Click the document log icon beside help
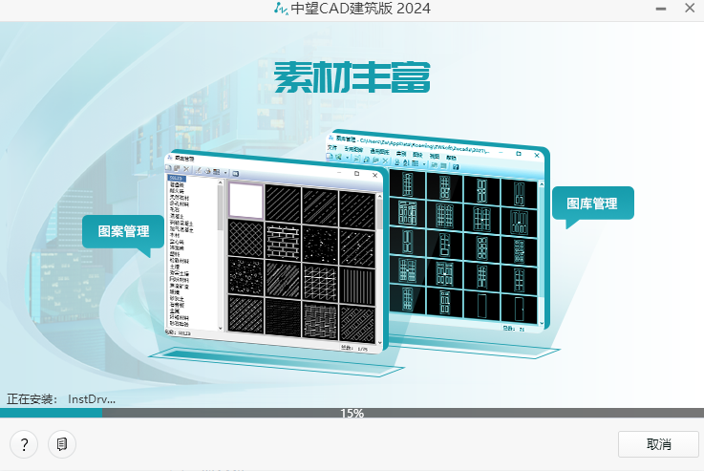 pyautogui.click(x=61, y=444)
